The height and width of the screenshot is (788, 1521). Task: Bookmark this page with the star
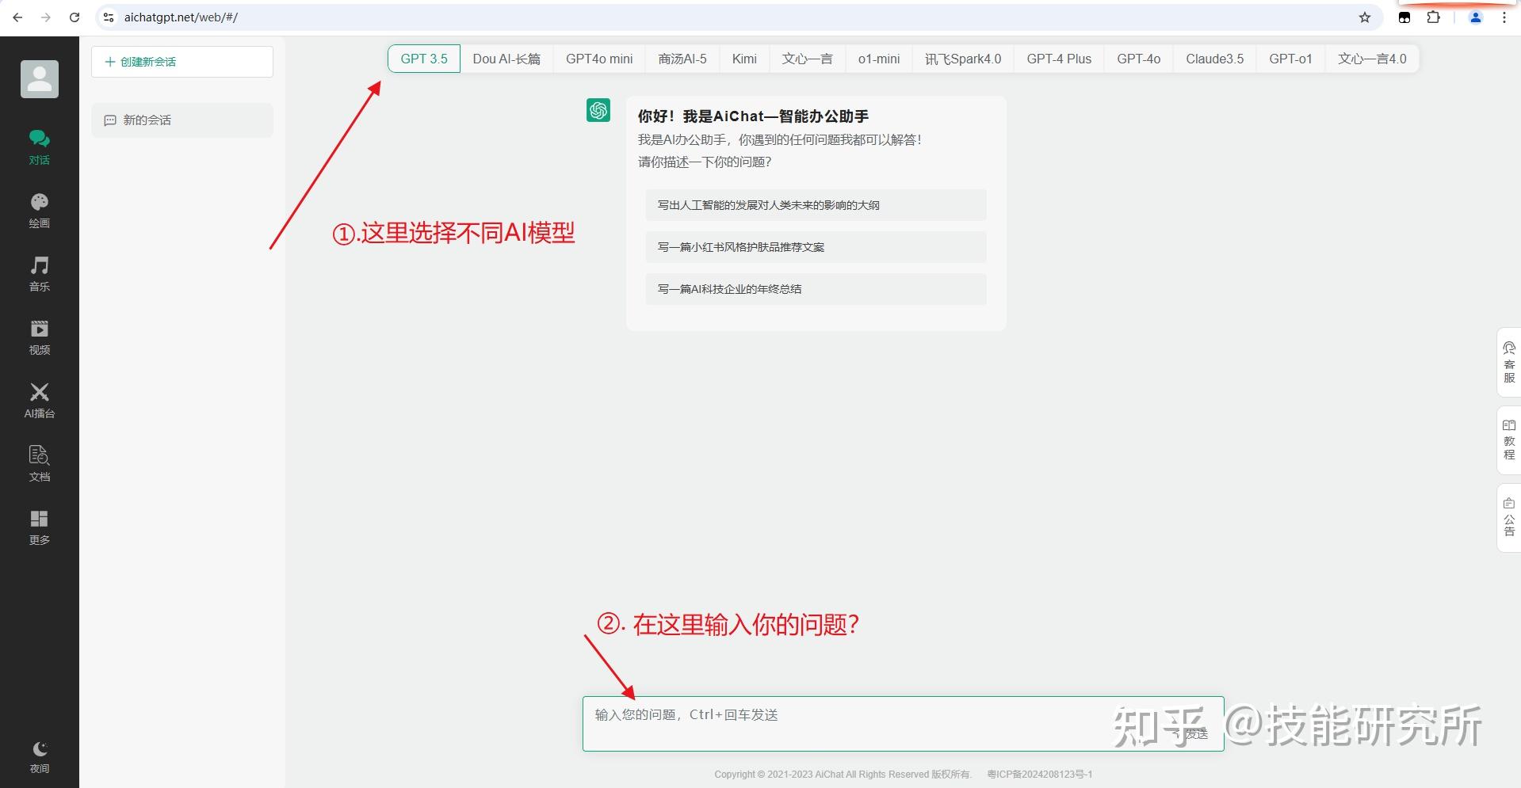[1365, 17]
